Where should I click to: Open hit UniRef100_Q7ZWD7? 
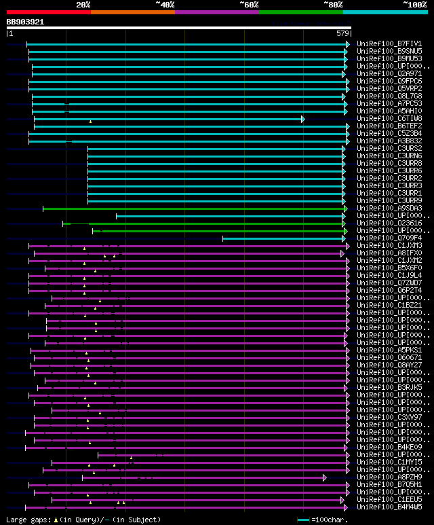pyautogui.click(x=389, y=283)
